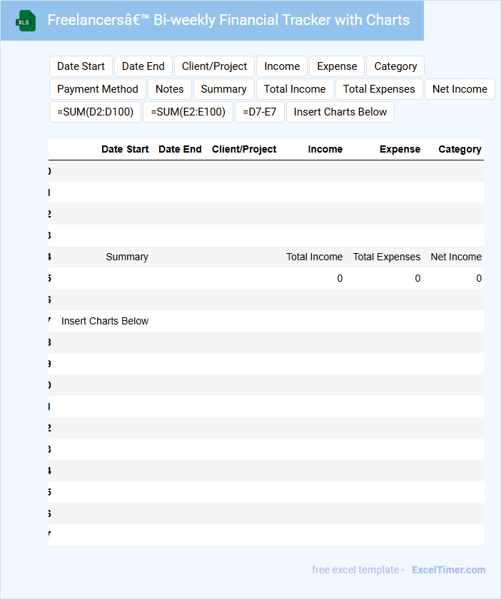Click the Expense tag button

(337, 66)
